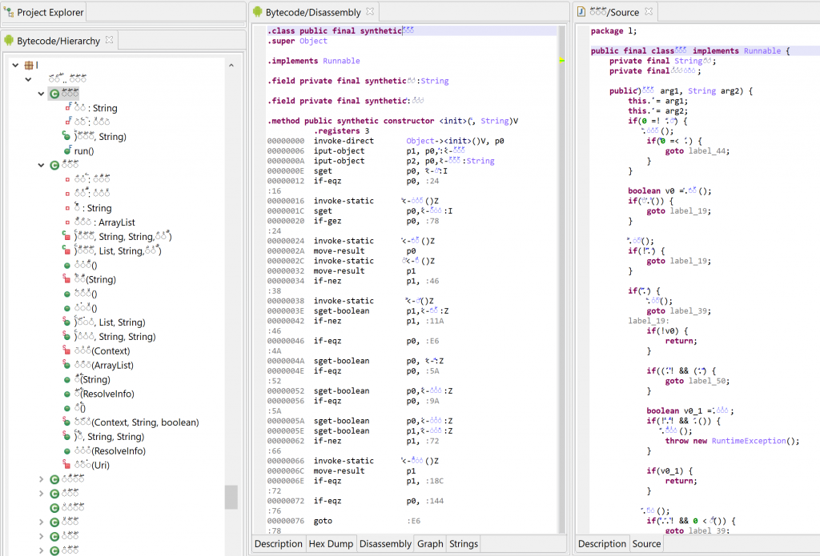
Task: Close the Source tab with X icon
Action: pos(649,11)
